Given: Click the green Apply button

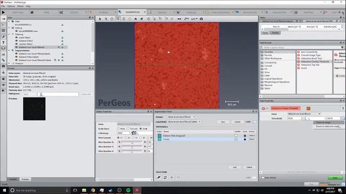Looking at the screenshot, I should [x=335, y=177].
